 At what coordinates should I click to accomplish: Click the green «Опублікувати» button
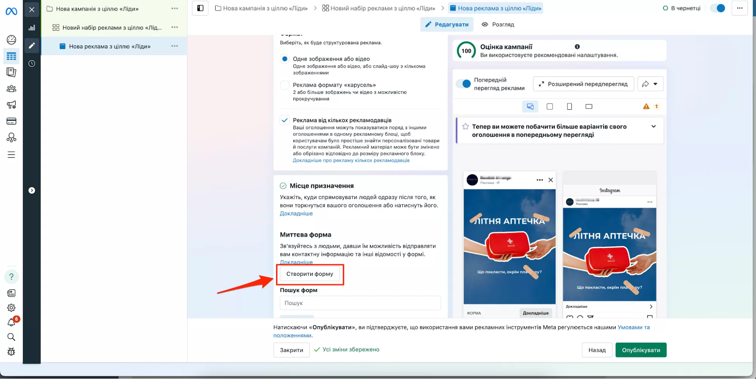[641, 350]
